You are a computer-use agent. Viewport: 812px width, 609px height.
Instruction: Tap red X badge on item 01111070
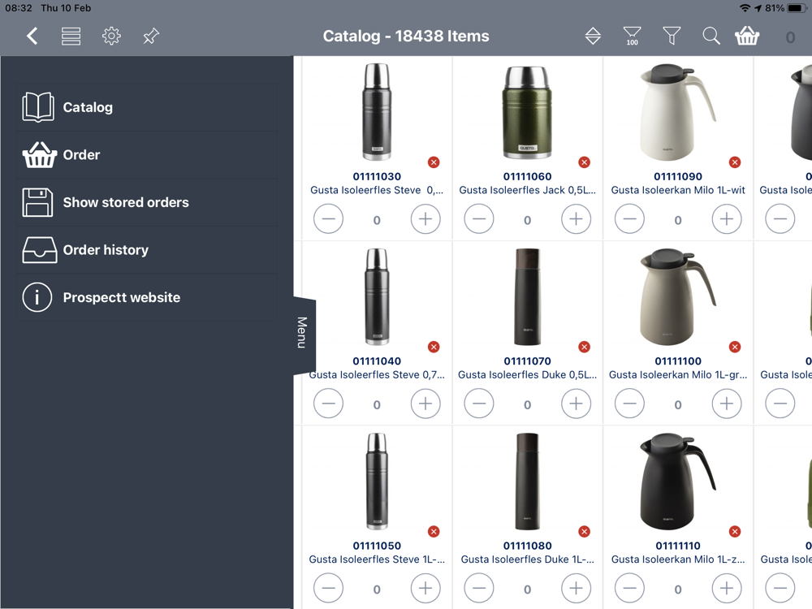584,347
